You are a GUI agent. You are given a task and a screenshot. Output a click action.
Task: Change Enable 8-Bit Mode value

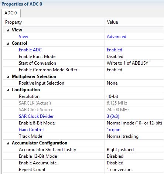(134, 123)
